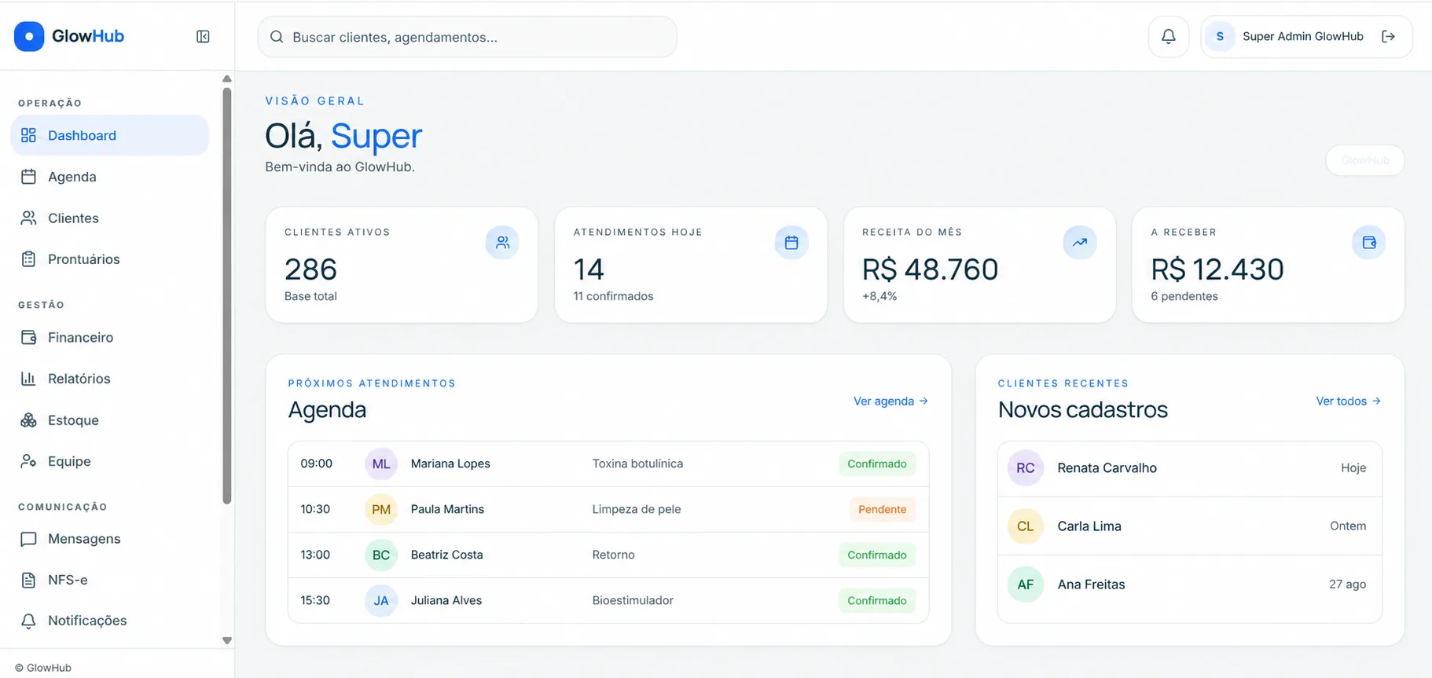Click the Pendente status for Paula Martins

(882, 509)
